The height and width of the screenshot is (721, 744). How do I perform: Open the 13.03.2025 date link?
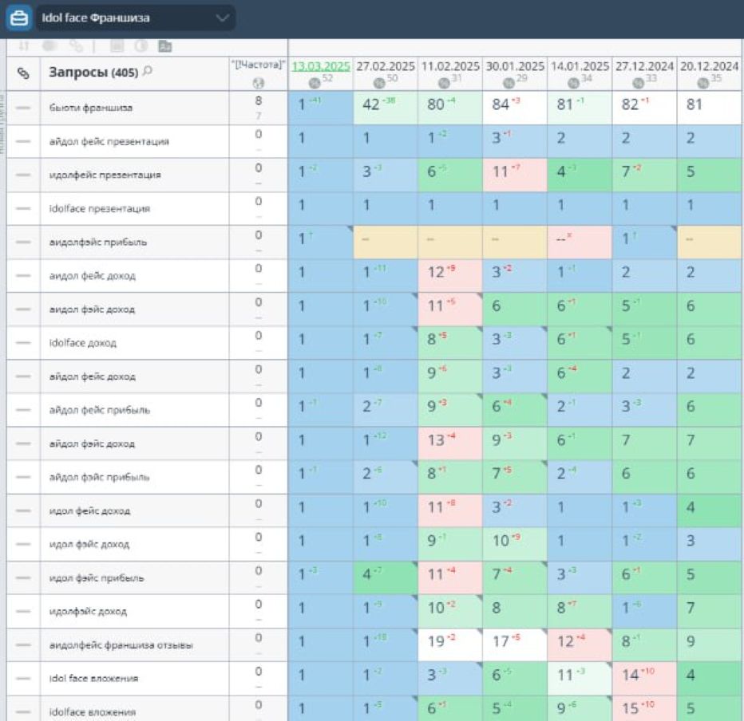[x=321, y=66]
